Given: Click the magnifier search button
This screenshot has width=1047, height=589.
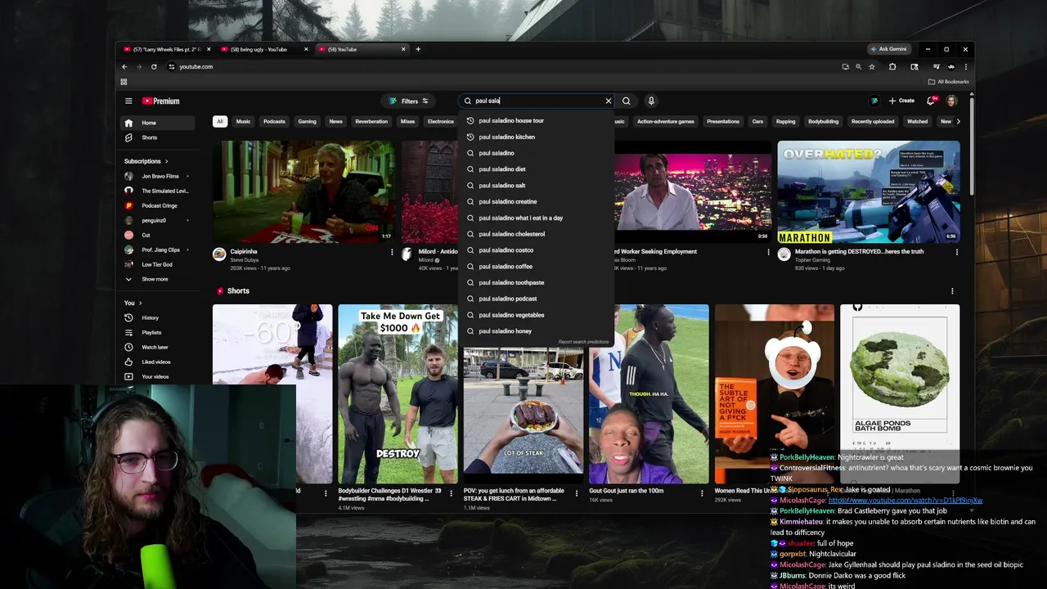Looking at the screenshot, I should (x=627, y=101).
